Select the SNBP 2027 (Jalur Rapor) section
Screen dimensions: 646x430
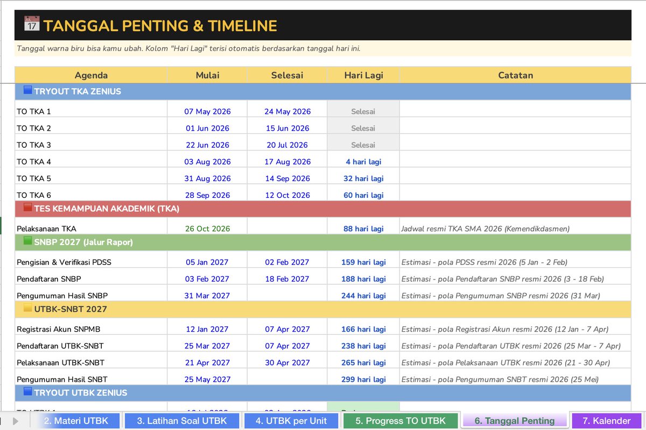322,242
